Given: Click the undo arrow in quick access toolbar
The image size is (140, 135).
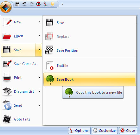Looking at the screenshot, I should [x=24, y=4].
